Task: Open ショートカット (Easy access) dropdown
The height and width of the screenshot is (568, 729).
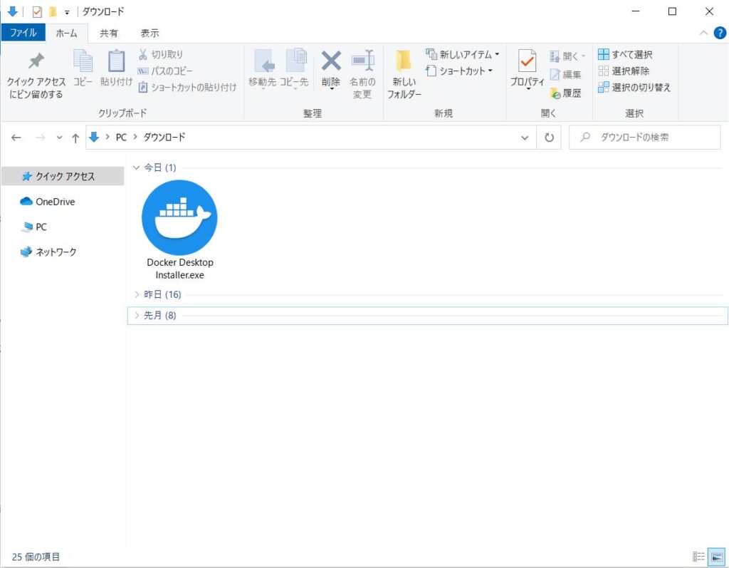Action: pyautogui.click(x=459, y=71)
